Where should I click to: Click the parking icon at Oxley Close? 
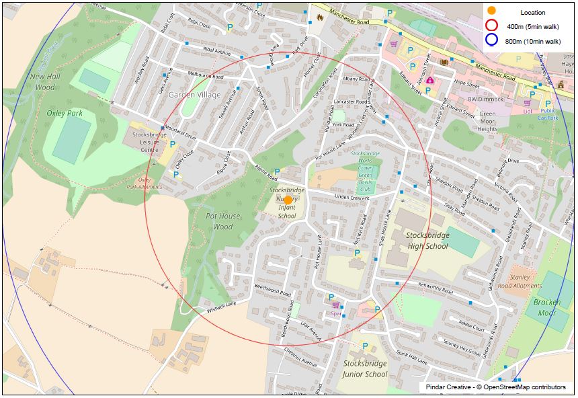176,174
